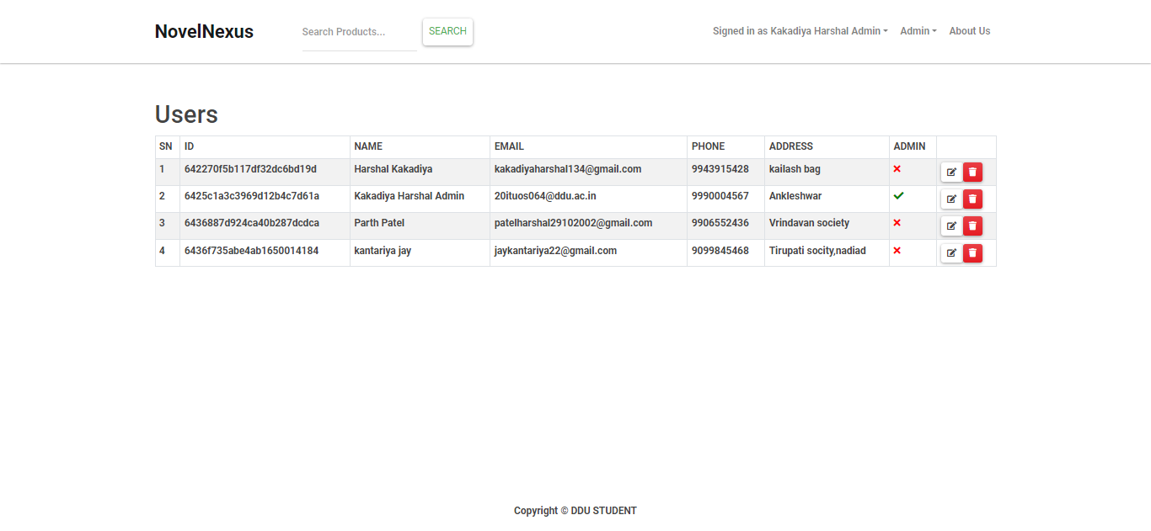Open the Signed in as Kakadiya Harshal Admin dropdown
Screen dimensions: 1151x531
[x=799, y=31]
